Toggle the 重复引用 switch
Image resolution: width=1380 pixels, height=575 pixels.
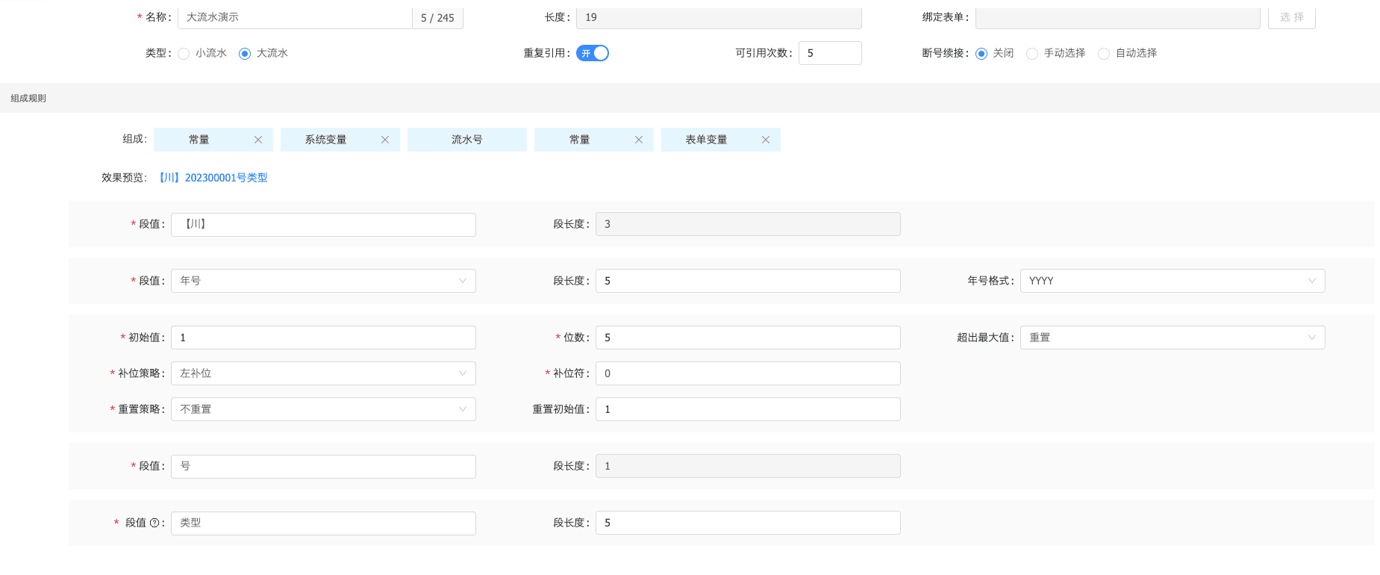pyautogui.click(x=593, y=53)
